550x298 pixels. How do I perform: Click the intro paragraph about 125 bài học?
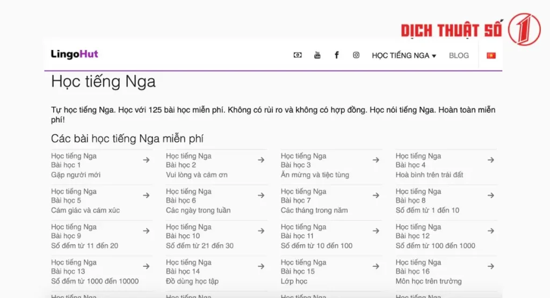tap(273, 115)
